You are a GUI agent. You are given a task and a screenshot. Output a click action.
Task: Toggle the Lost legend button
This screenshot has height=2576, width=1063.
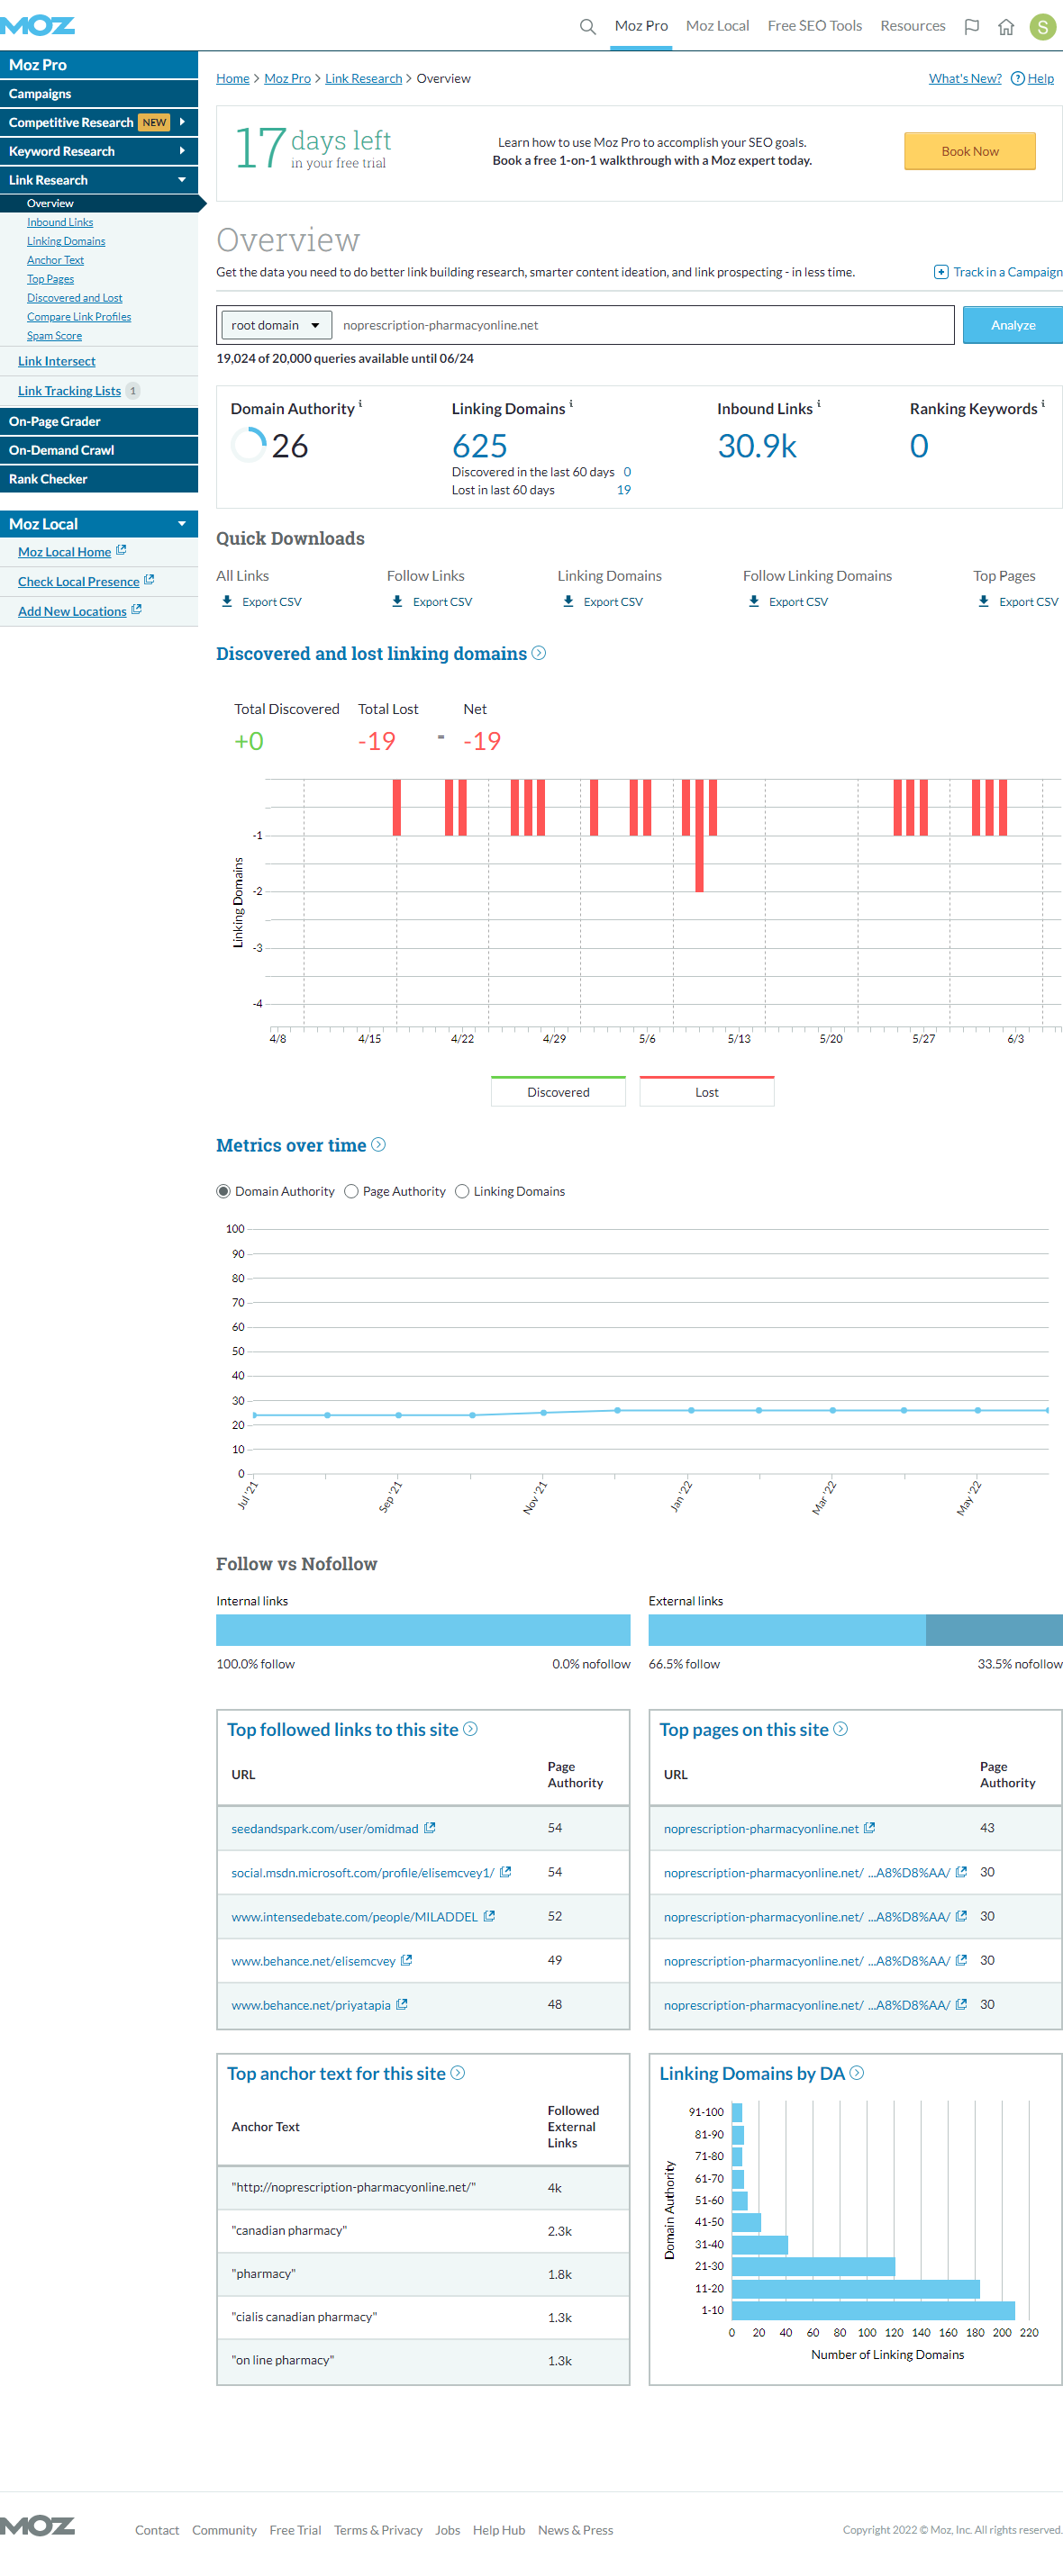706,1091
